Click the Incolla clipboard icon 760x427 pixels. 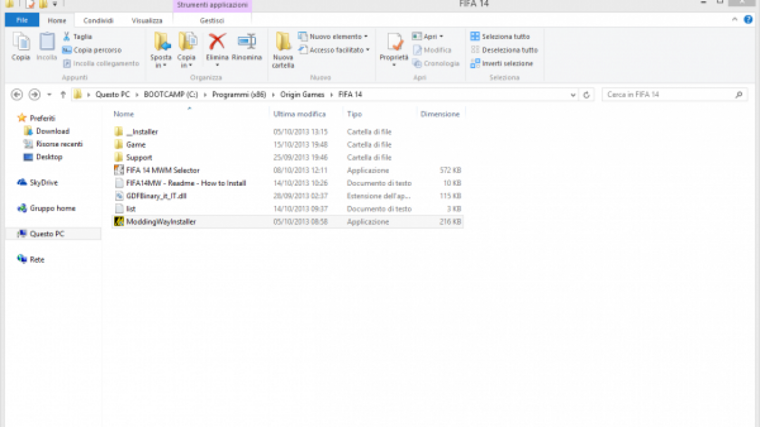click(x=47, y=46)
